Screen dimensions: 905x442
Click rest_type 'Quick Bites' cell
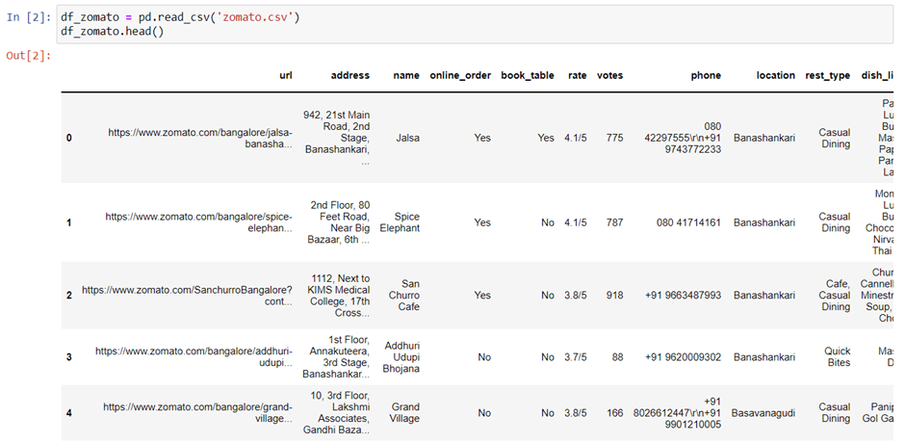[836, 357]
